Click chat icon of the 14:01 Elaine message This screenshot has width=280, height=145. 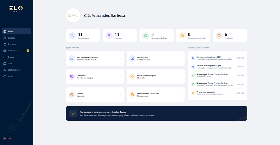click(193, 84)
